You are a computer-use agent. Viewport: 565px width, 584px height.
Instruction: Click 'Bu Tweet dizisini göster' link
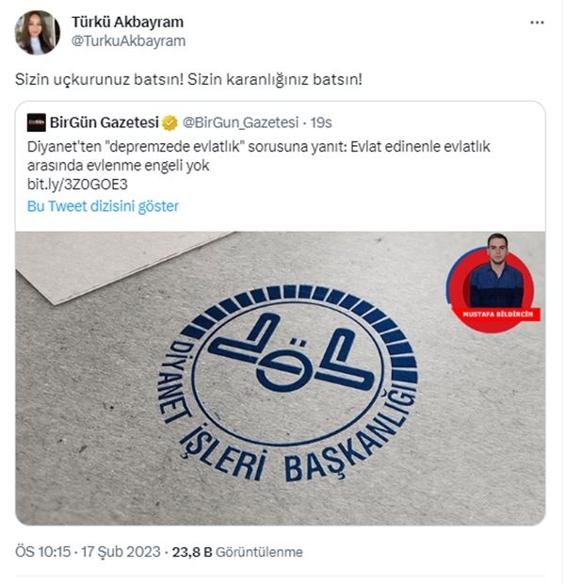[104, 206]
